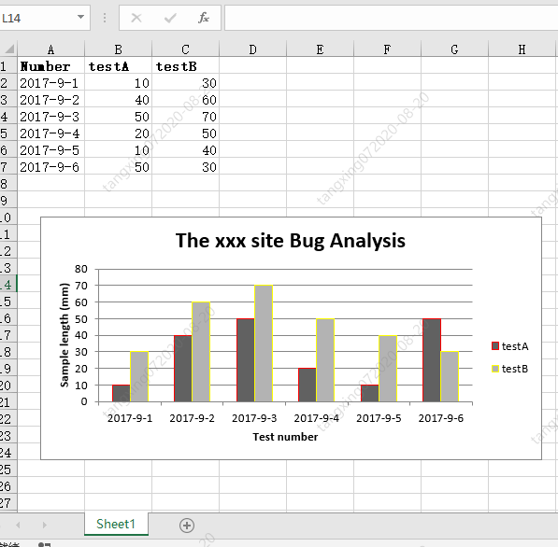Select testB value 60 cell
The image size is (558, 547).
click(x=185, y=100)
